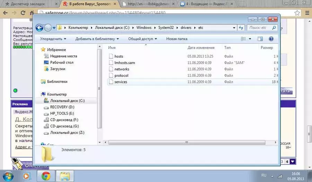Open the 'Добавить в библиотеку' menu
312x182 pixels.
click(97, 39)
